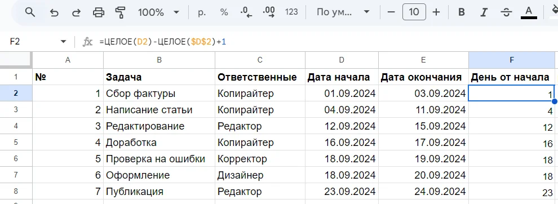Select column E header
The height and width of the screenshot is (204, 558).
423,60
